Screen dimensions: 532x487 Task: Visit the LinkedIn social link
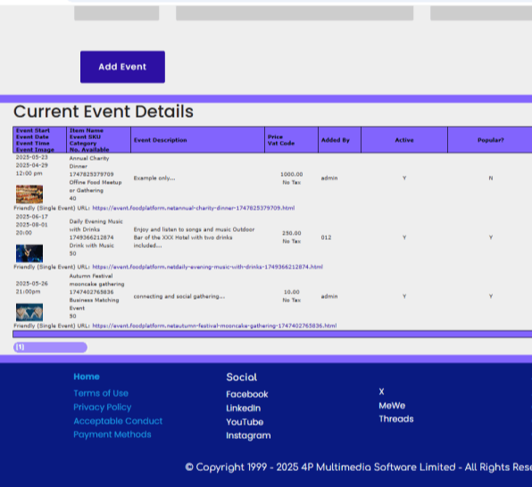(x=244, y=408)
